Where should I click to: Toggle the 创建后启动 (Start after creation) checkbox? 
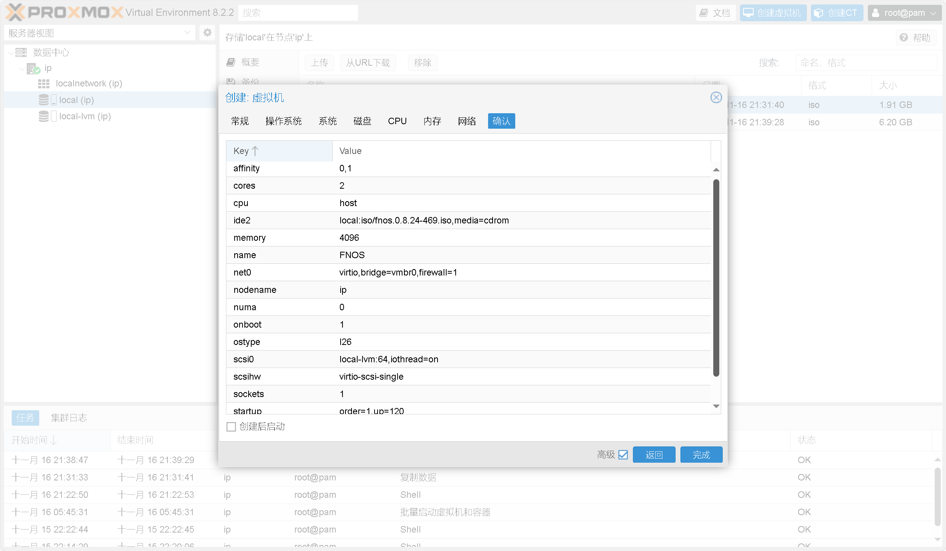(232, 426)
